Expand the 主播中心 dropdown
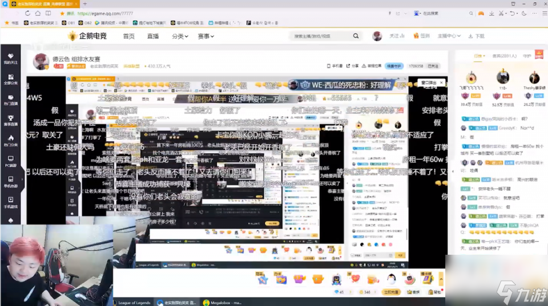The height and width of the screenshot is (306, 548). click(x=449, y=36)
